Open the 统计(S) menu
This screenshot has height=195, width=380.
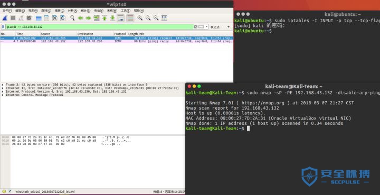pos(85,11)
